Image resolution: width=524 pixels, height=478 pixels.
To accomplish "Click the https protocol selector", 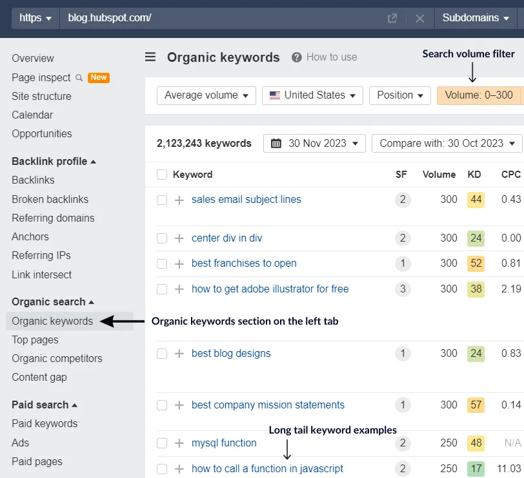I will (x=34, y=18).
